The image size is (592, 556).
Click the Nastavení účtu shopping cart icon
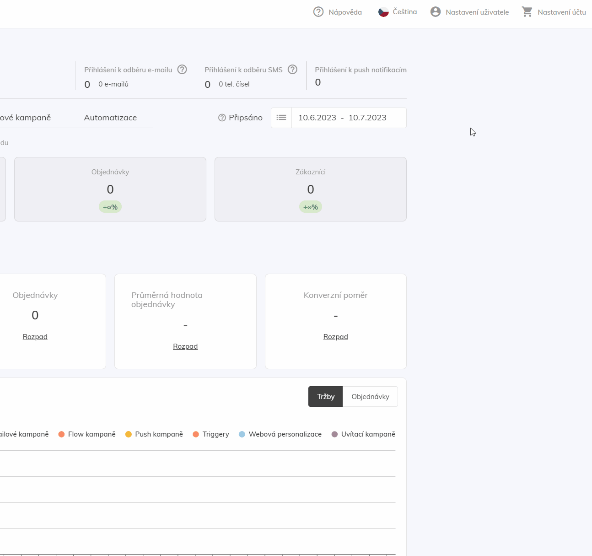[527, 12]
